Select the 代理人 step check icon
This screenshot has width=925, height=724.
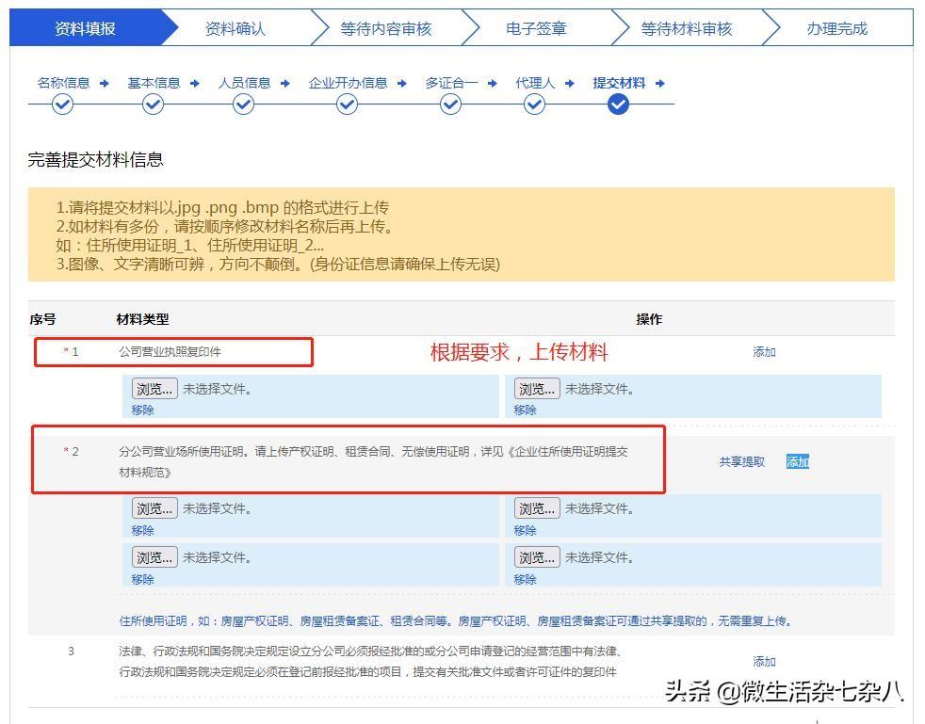coord(534,105)
